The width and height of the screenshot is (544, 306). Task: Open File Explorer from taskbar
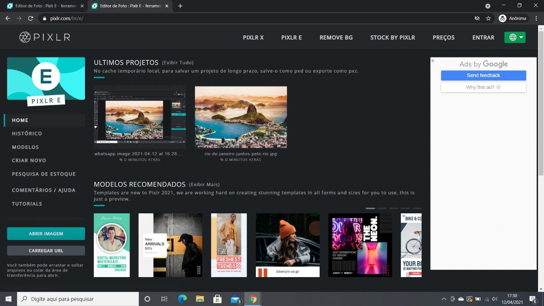[x=200, y=299]
